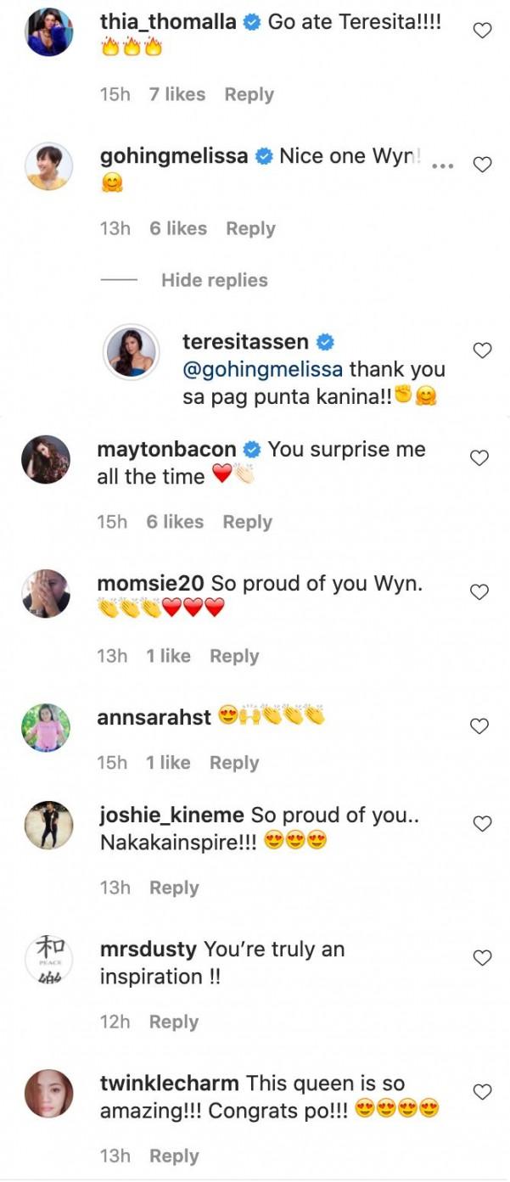Viewport: 510px width, 1182px height.
Task: Open twinklecharm's profile avatar
Action: 48,1093
